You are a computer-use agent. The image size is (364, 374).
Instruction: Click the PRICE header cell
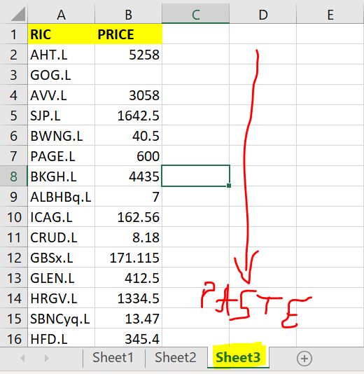pos(129,34)
